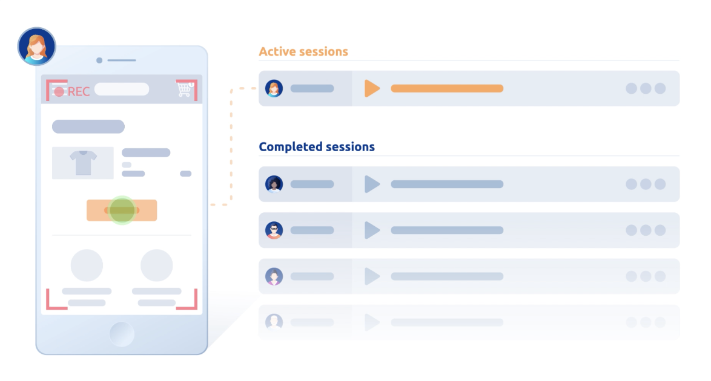This screenshot has height=381, width=711.
Task: Play the second completed session
Action: [x=372, y=230]
